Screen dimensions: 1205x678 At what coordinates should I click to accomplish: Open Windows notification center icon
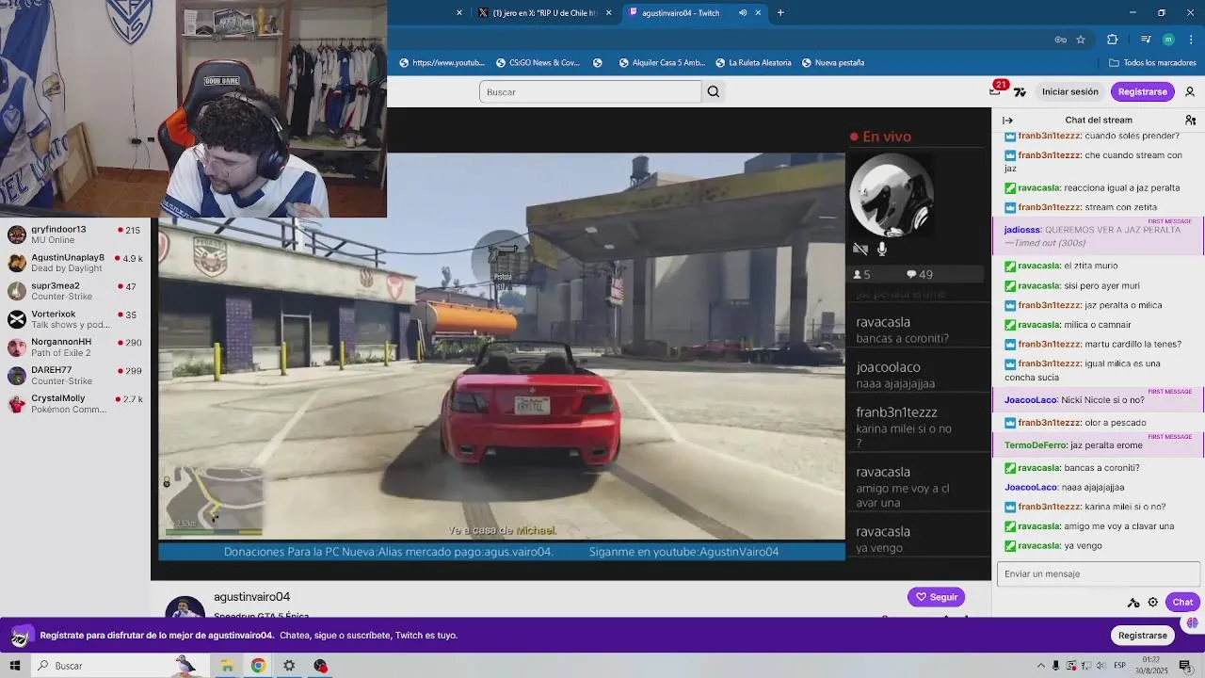point(1185,666)
